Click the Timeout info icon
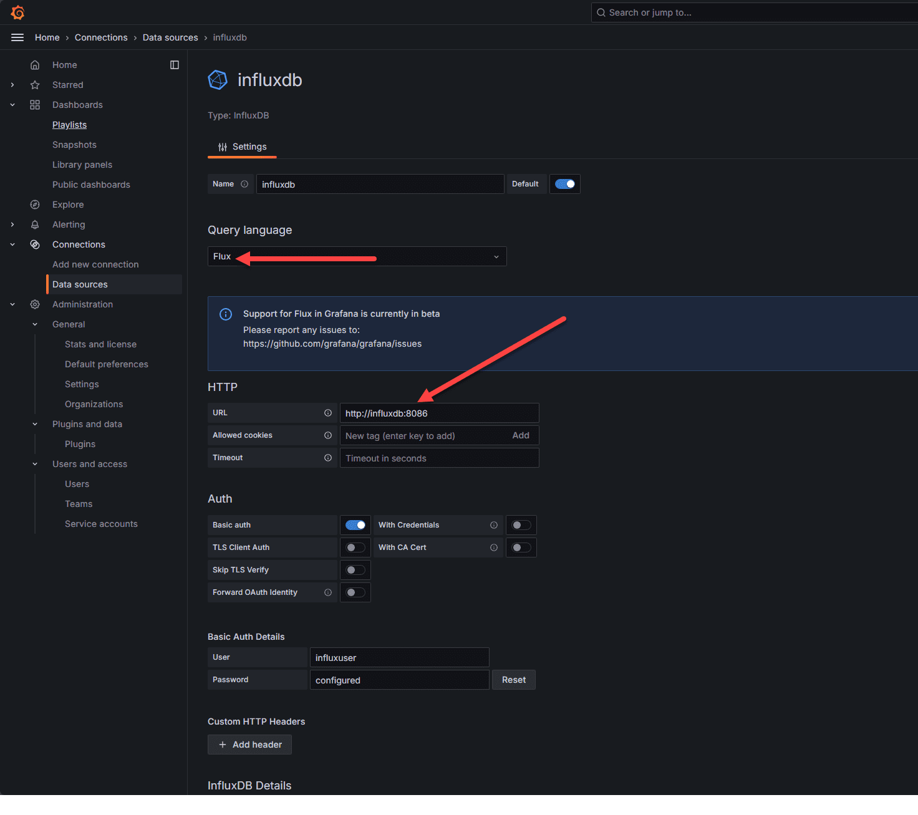Viewport: 918px width, 815px height. coord(328,458)
